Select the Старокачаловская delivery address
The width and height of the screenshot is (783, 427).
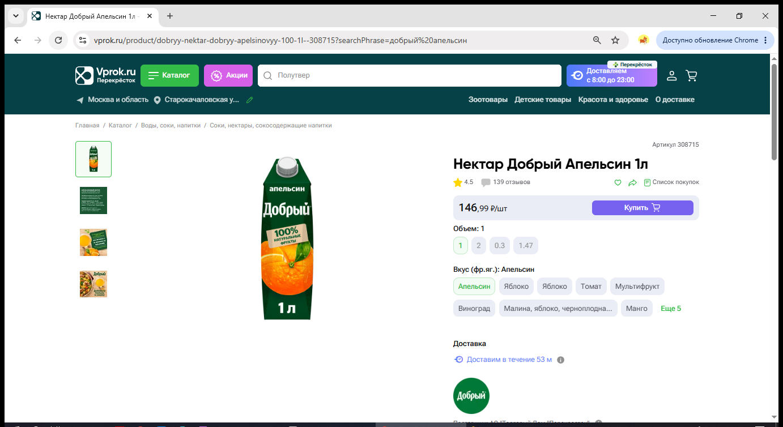(x=197, y=100)
